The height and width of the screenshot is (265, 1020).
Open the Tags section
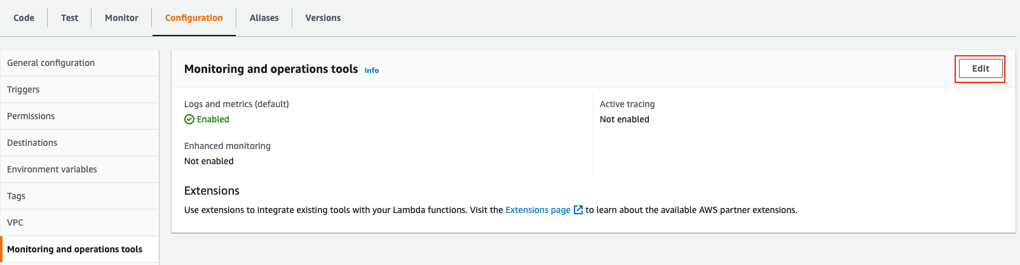(x=79, y=196)
